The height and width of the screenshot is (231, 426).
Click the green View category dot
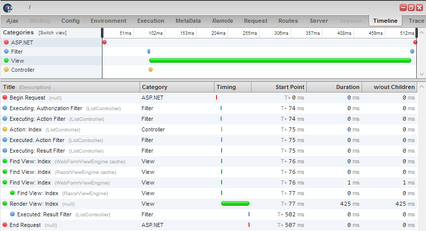click(x=6, y=61)
